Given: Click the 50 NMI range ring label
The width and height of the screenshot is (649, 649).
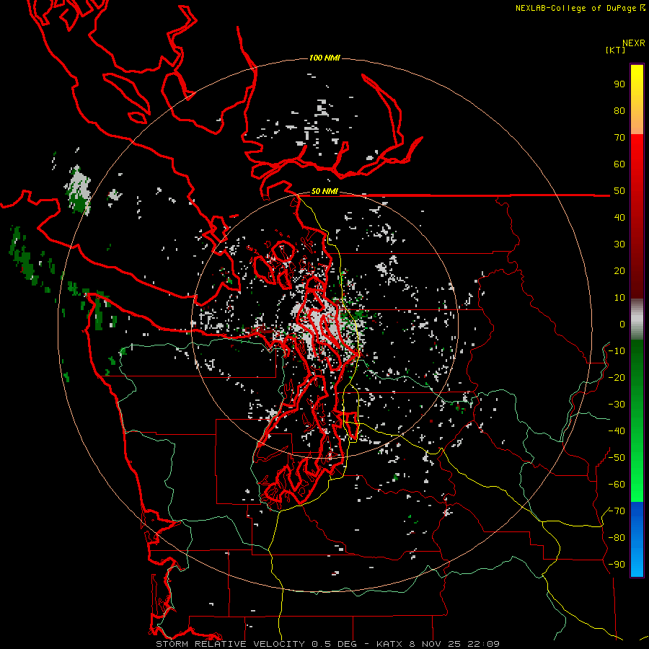Looking at the screenshot, I should 324,191.
